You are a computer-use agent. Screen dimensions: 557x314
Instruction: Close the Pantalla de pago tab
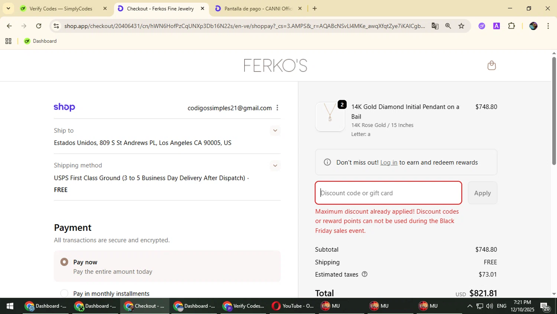(300, 9)
